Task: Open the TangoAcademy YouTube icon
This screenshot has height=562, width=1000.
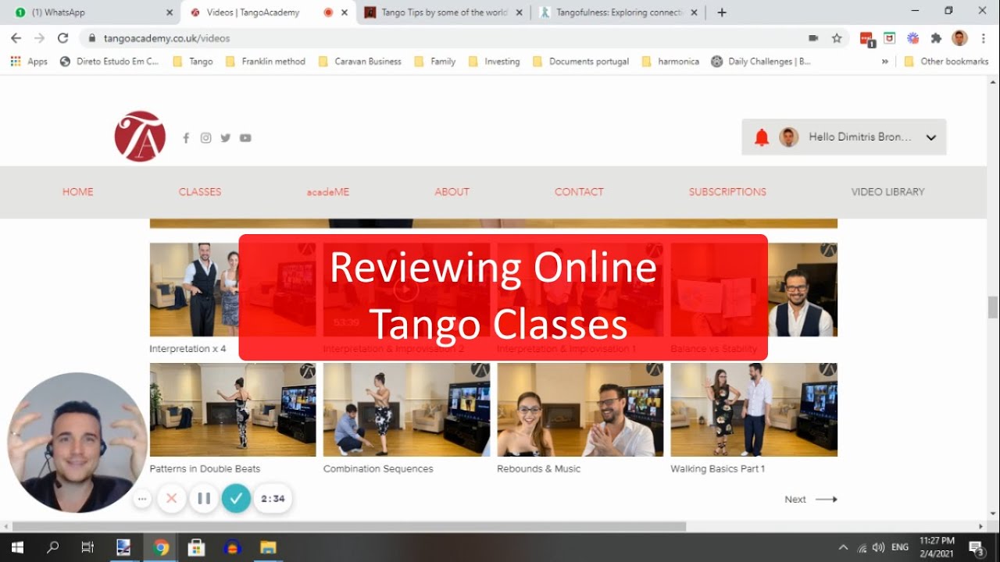Action: [245, 138]
